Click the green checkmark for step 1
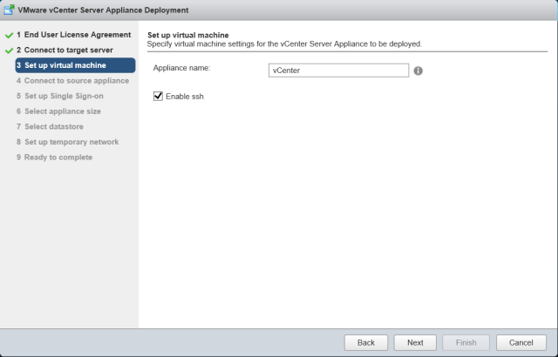Screen dimensions: 558x357 [x=8, y=35]
